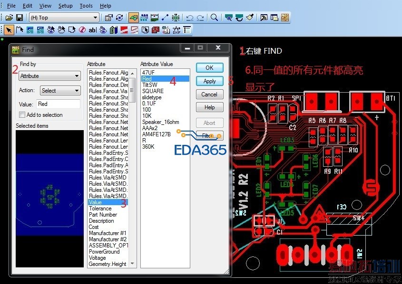The width and height of the screenshot is (402, 284).
Task: Click the From Library books icon
Action: click(114, 30)
